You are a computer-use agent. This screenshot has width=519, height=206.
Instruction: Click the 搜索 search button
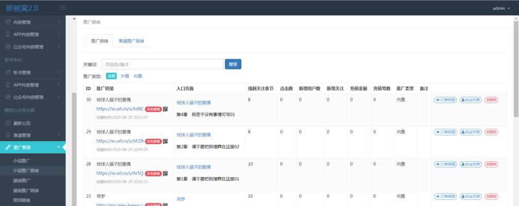pyautogui.click(x=233, y=64)
